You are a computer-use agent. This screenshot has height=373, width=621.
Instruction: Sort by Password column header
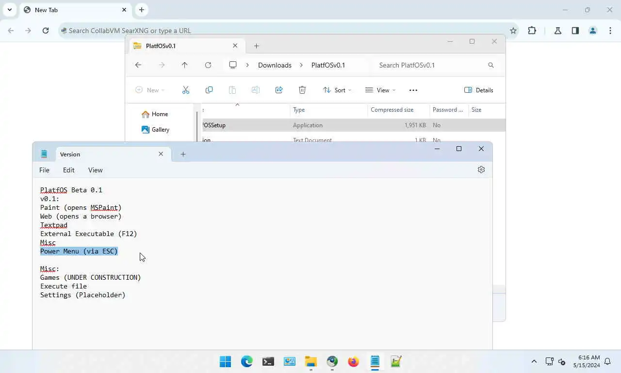click(449, 110)
